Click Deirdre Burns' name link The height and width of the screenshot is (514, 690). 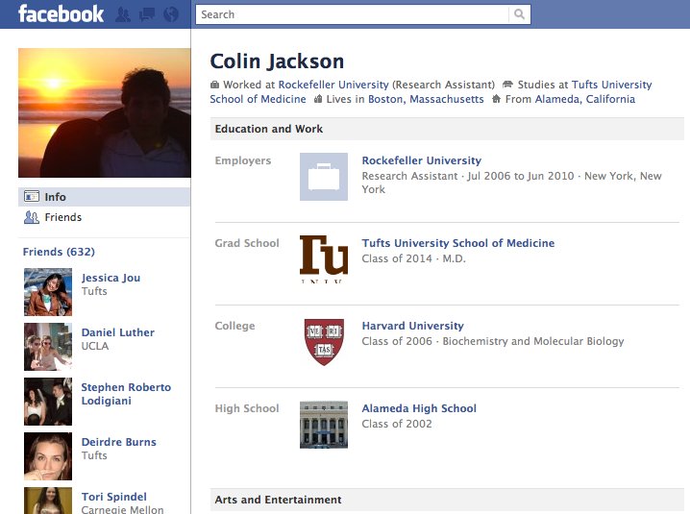tap(118, 442)
